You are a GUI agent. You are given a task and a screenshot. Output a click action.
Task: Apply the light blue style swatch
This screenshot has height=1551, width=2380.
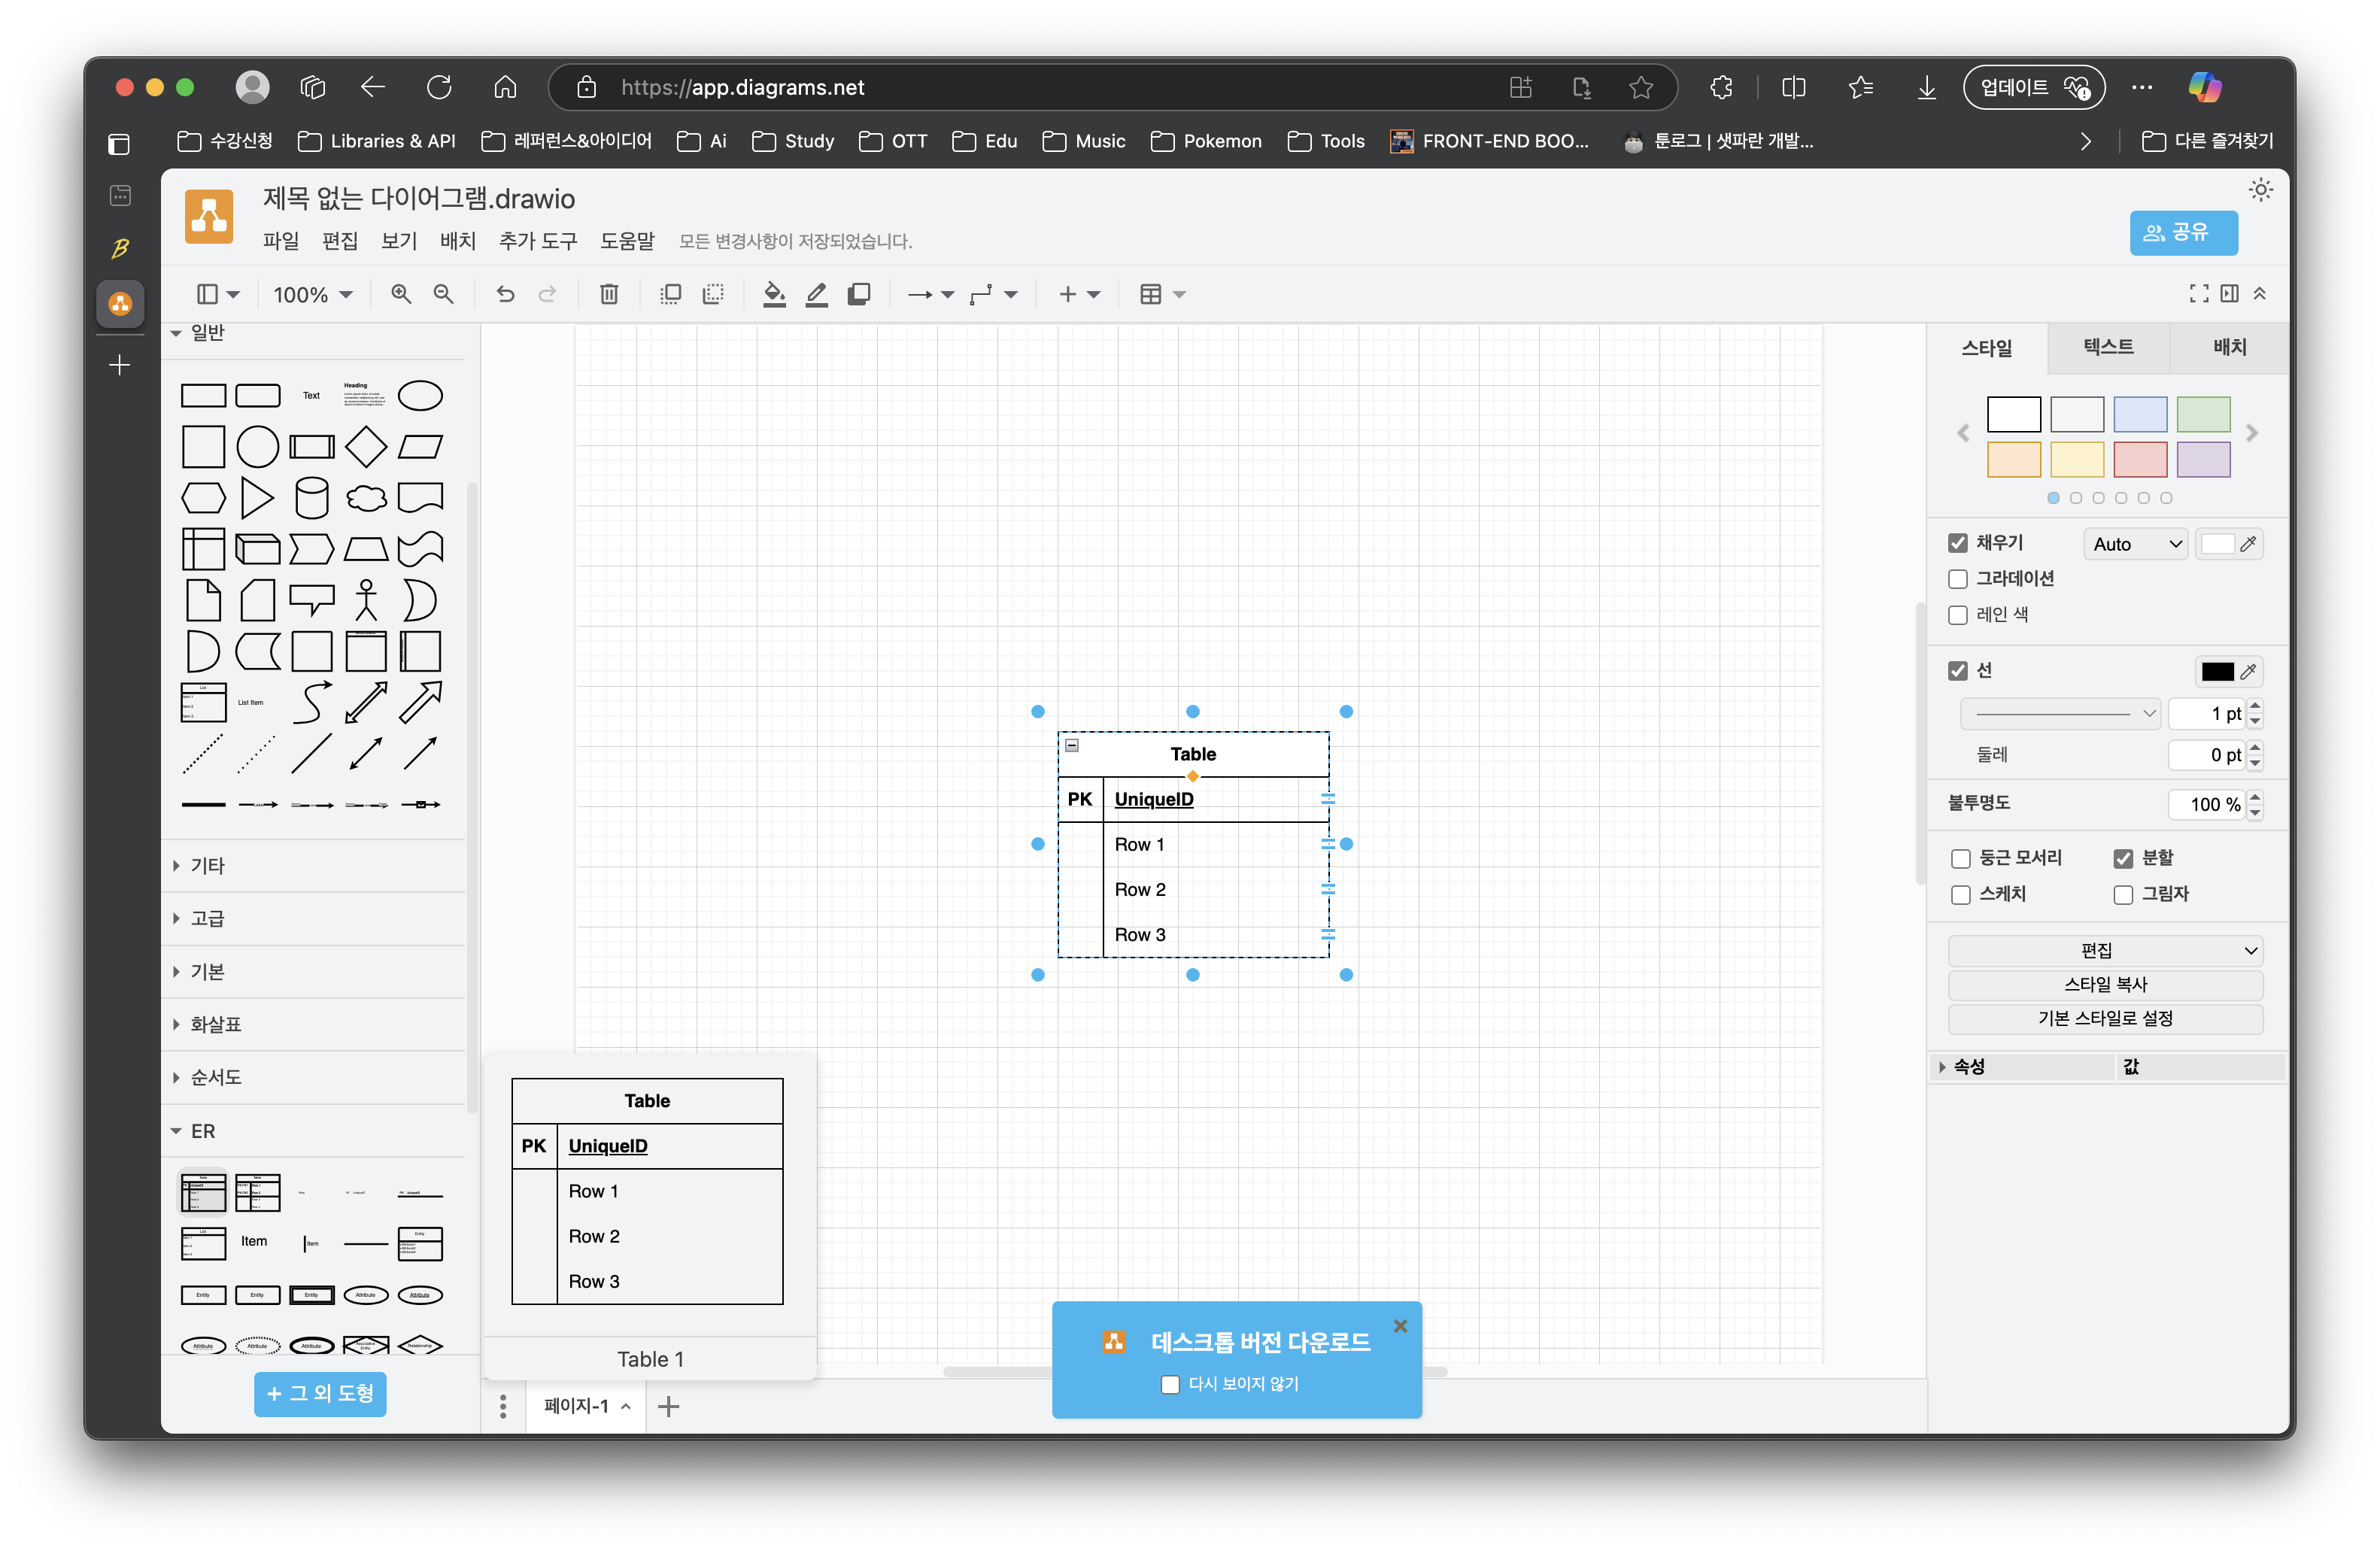pyautogui.click(x=2140, y=414)
